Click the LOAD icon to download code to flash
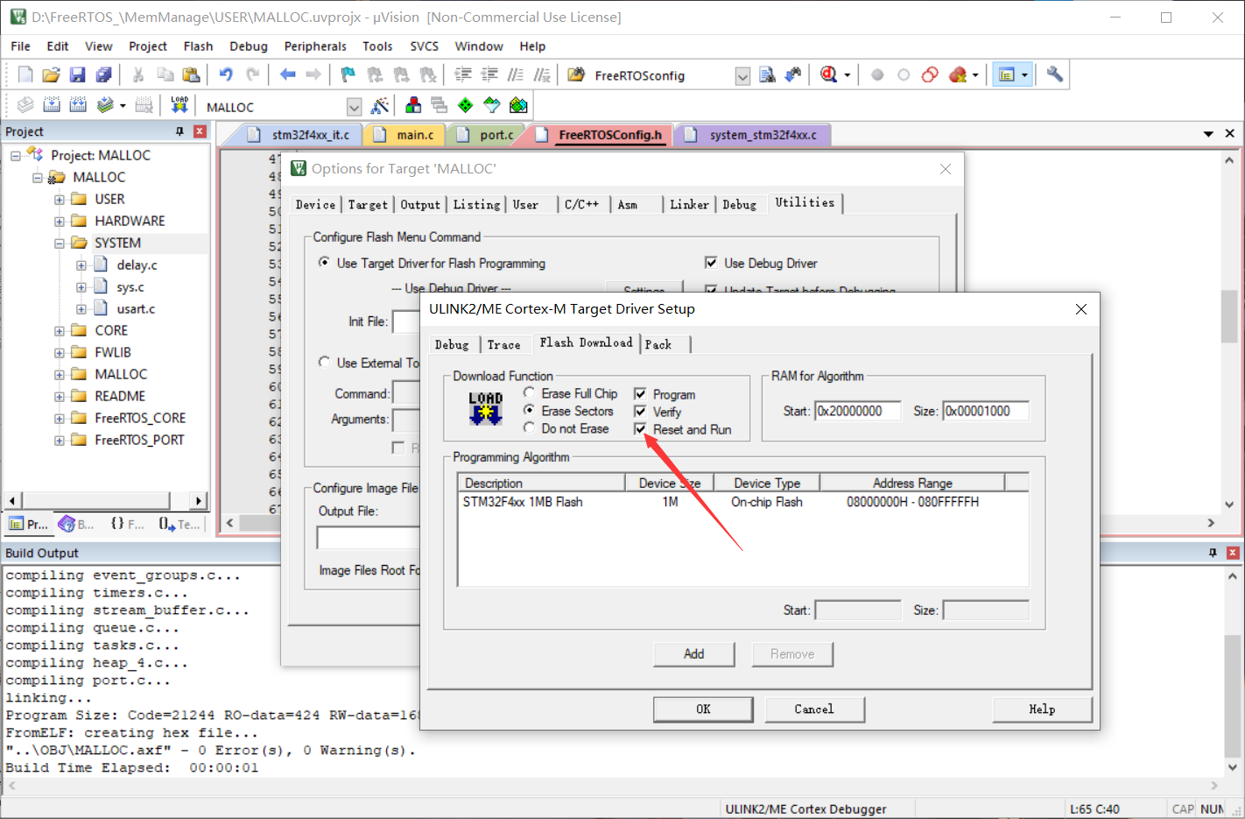 point(179,105)
